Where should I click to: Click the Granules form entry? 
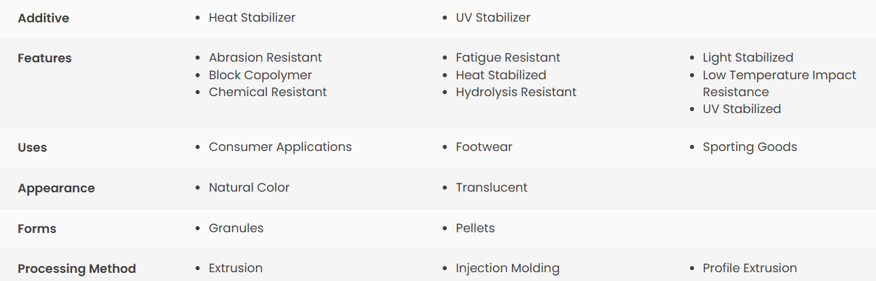pyautogui.click(x=236, y=228)
